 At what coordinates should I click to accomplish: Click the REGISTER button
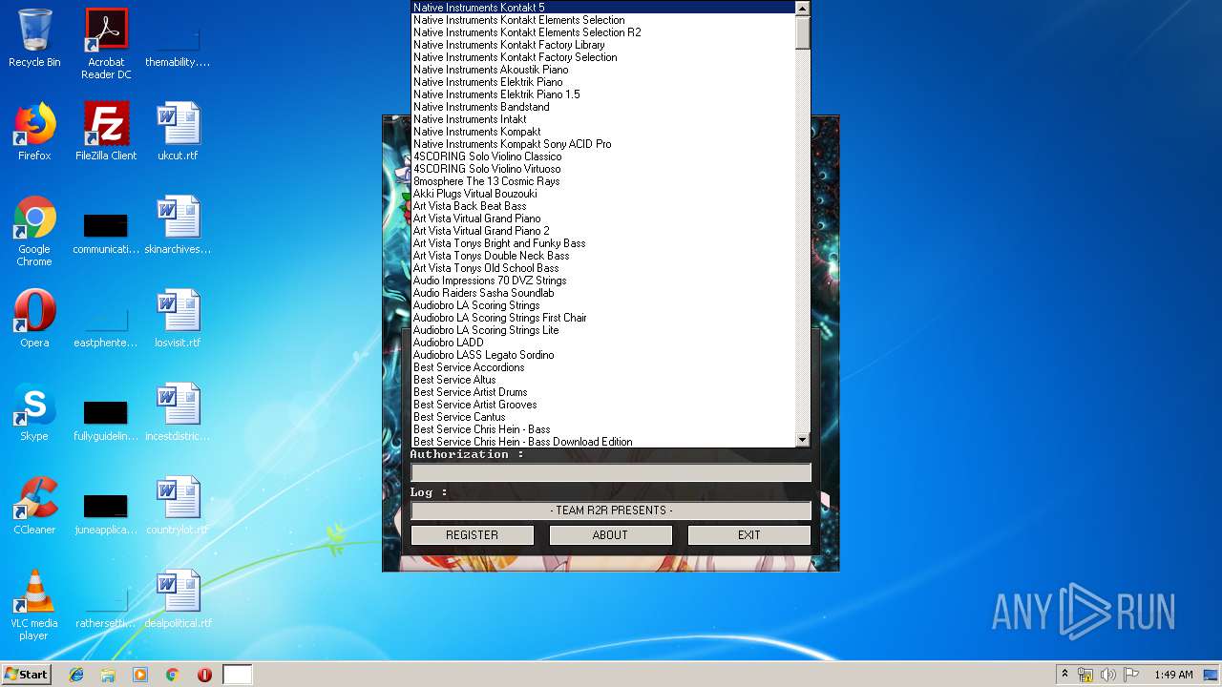[472, 535]
